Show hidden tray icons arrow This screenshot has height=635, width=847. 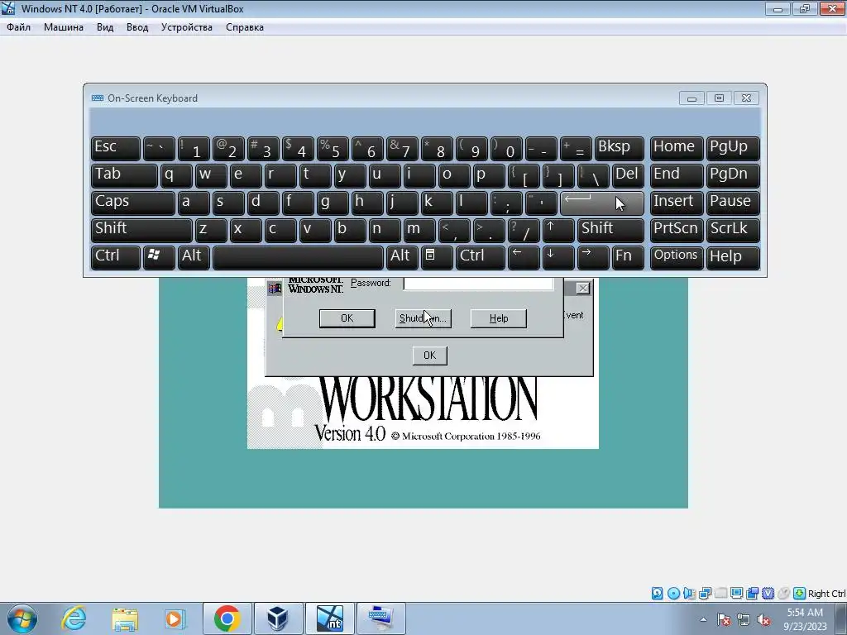tap(703, 619)
